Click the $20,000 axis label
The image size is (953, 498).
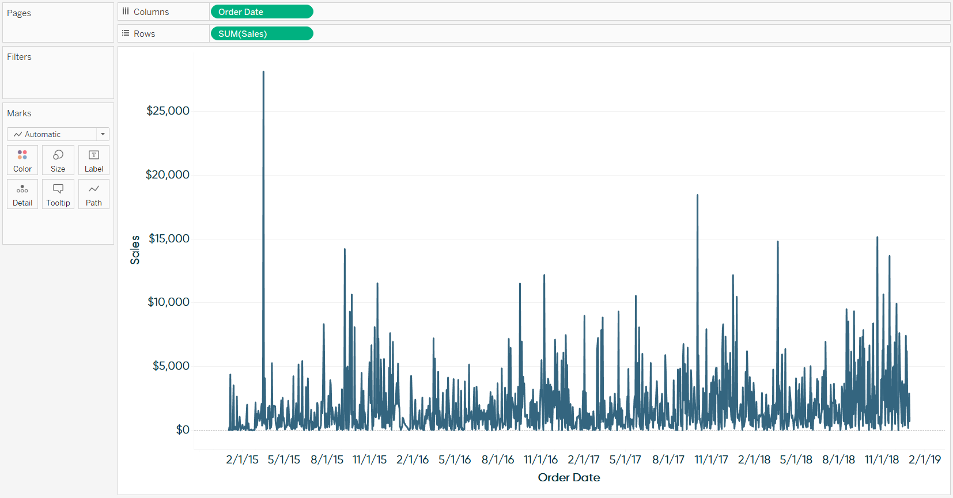tap(168, 174)
